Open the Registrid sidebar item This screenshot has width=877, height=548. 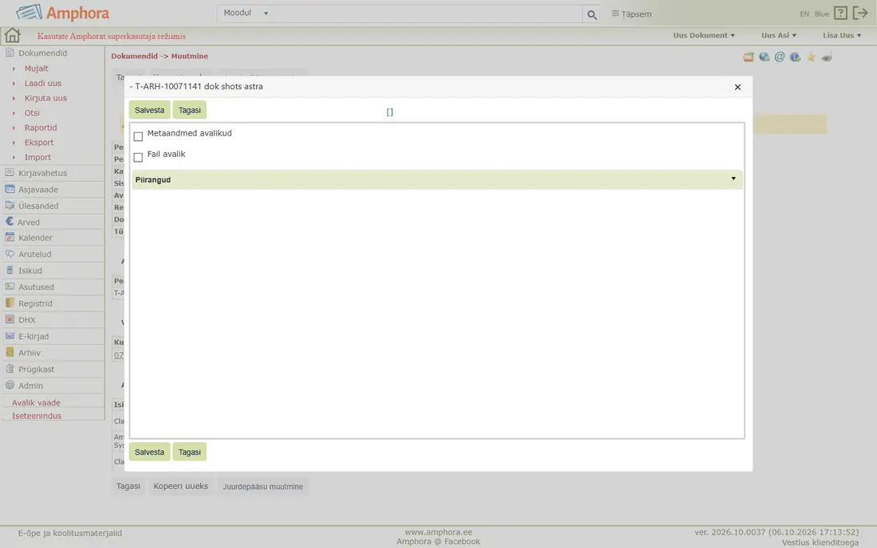pos(35,303)
